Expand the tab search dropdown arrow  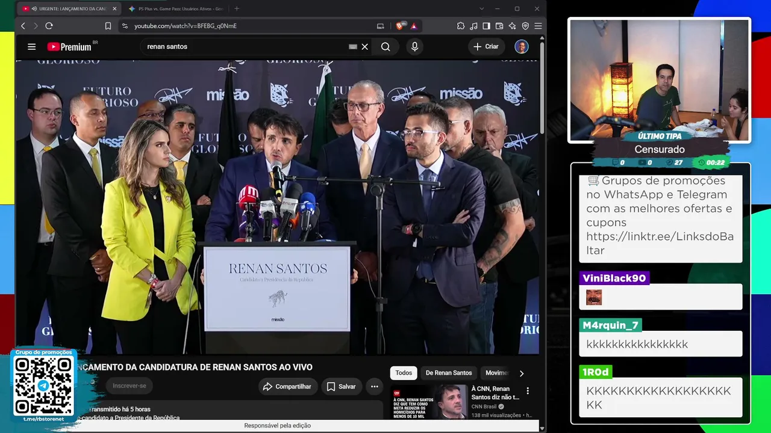(x=481, y=8)
